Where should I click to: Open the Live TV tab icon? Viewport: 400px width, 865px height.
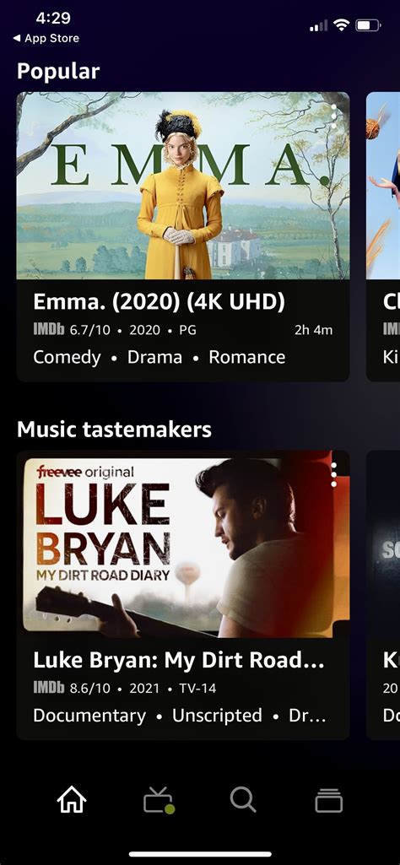click(159, 800)
